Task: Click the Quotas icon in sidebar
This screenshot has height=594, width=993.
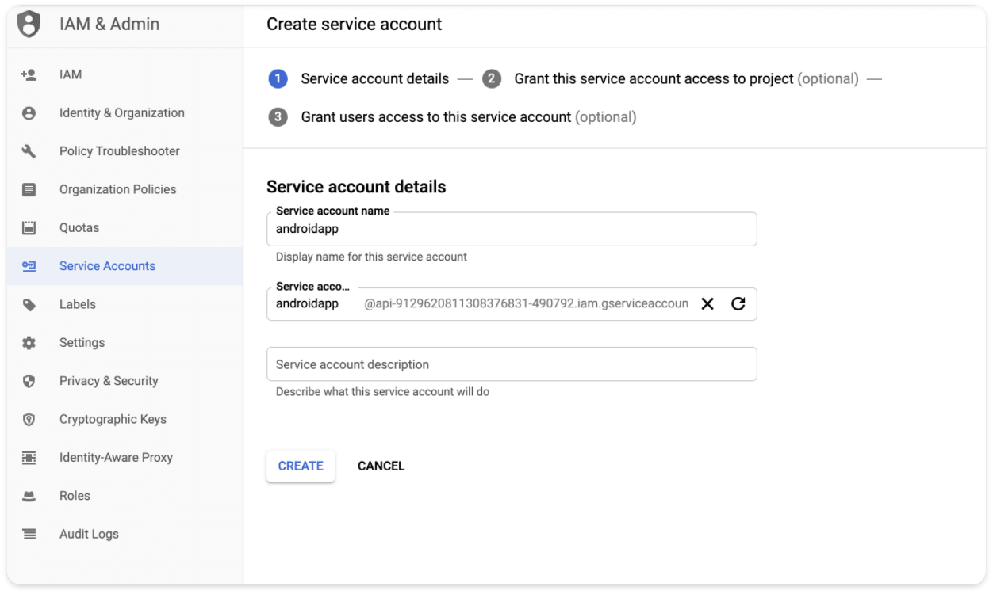Action: point(29,228)
